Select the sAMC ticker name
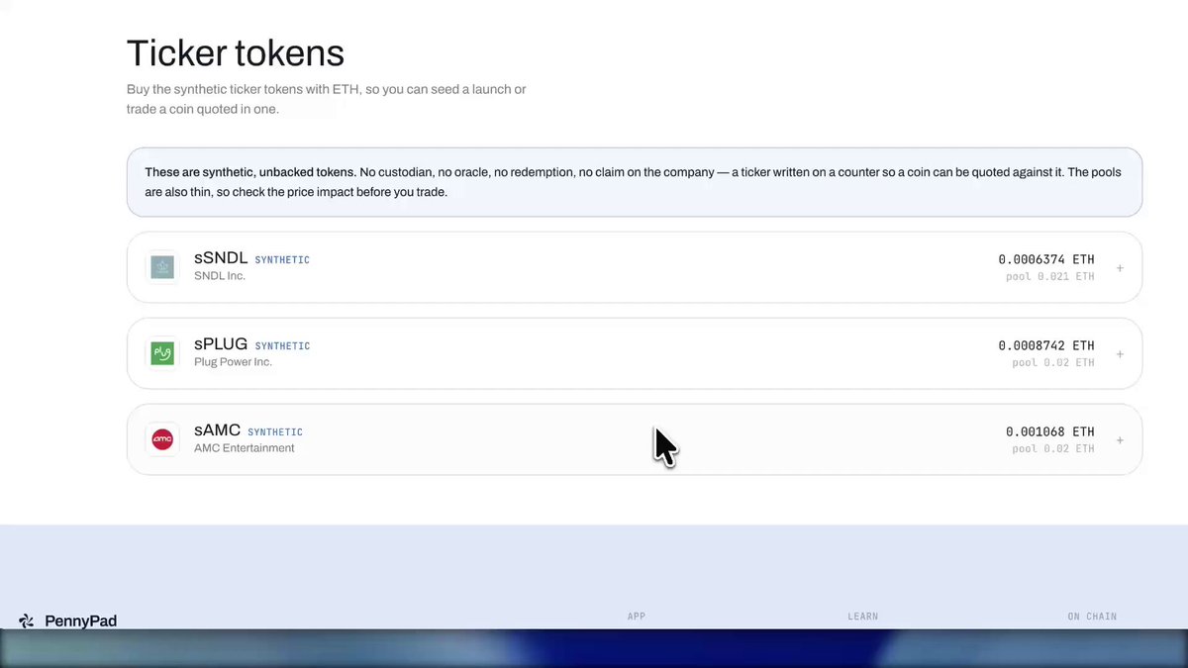This screenshot has width=1188, height=668. (218, 430)
